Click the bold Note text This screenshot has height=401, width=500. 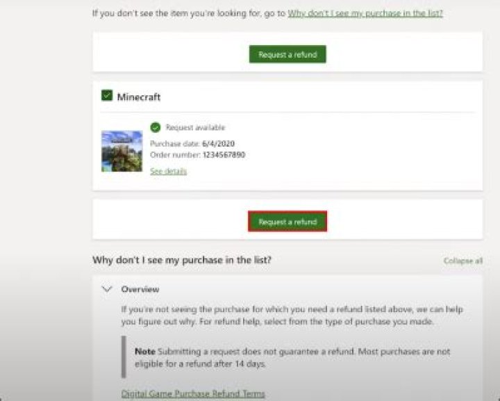[x=144, y=352]
